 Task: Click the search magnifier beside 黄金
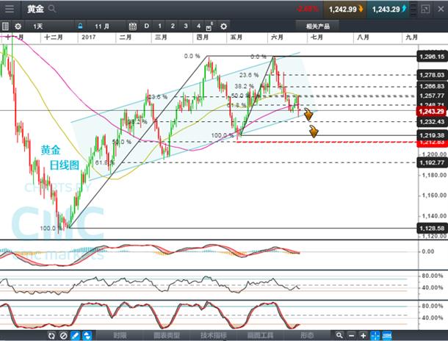52,9
